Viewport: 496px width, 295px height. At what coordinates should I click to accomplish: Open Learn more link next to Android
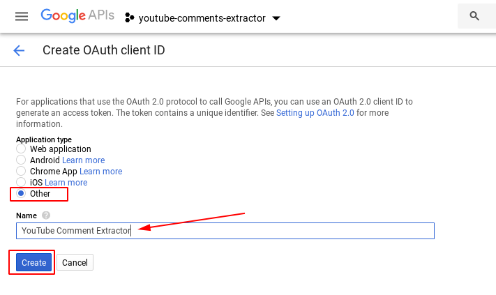[x=83, y=160]
